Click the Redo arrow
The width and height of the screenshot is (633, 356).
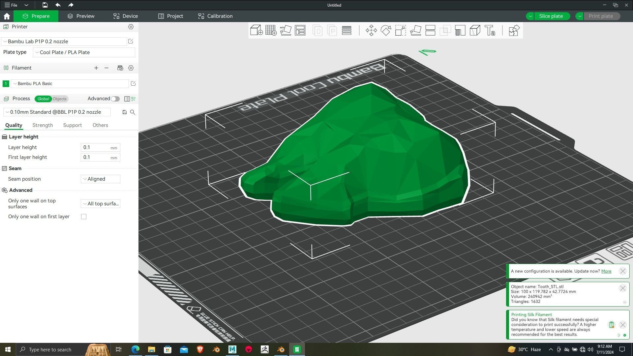pos(71,5)
